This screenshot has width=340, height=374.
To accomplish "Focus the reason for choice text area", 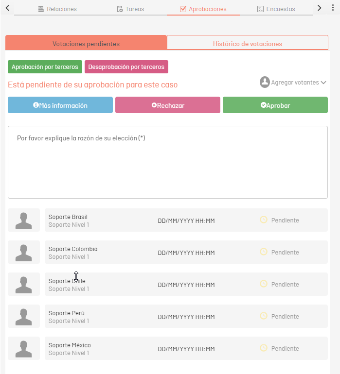I will [x=168, y=162].
